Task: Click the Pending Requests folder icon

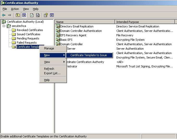Action: click(14, 38)
